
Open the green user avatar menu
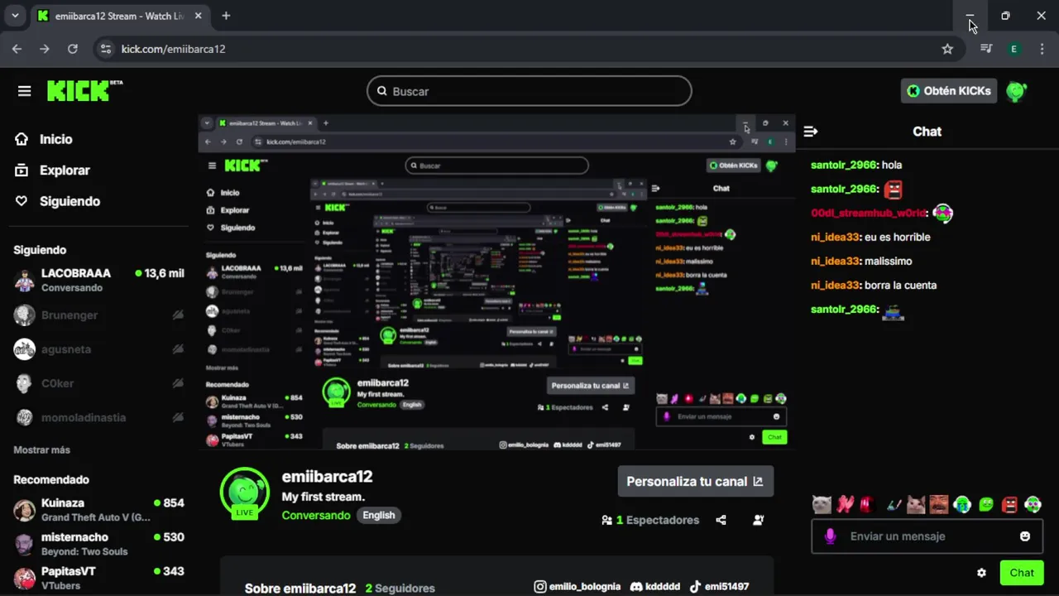pyautogui.click(x=1016, y=91)
